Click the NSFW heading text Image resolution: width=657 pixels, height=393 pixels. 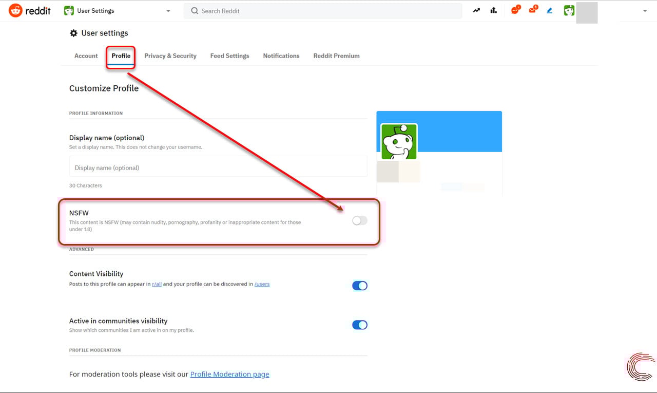[x=79, y=213]
